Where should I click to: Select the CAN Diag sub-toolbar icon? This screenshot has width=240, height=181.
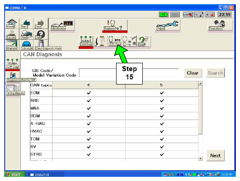(86, 41)
